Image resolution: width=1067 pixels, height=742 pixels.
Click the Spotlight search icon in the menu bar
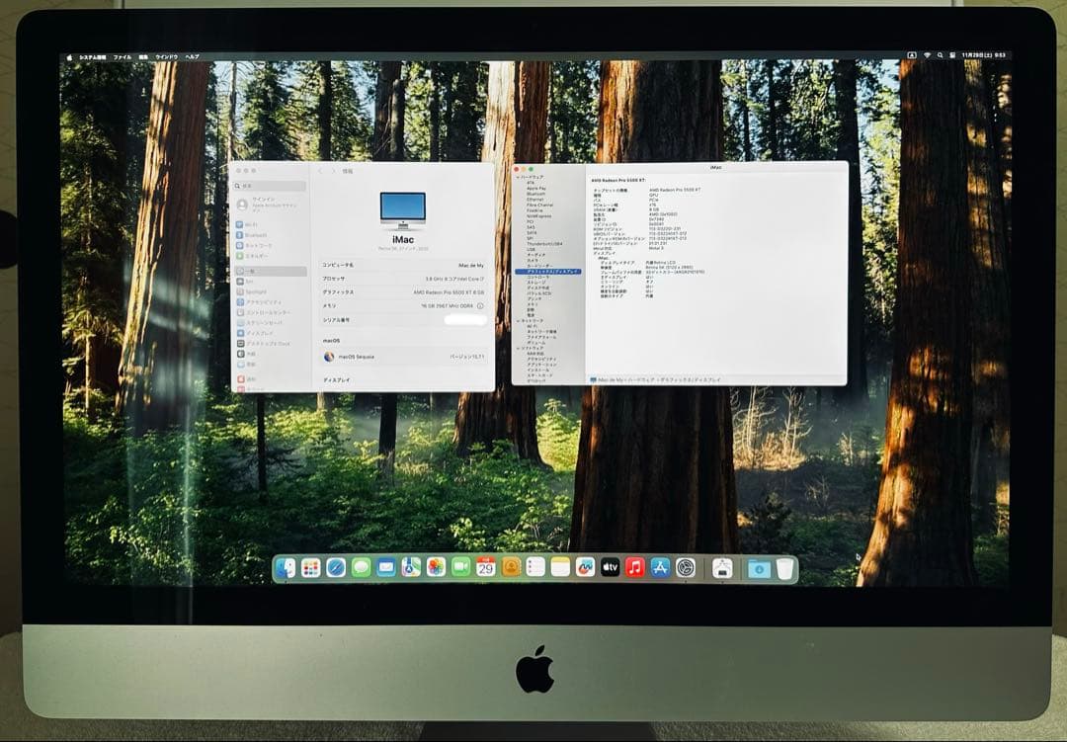941,56
